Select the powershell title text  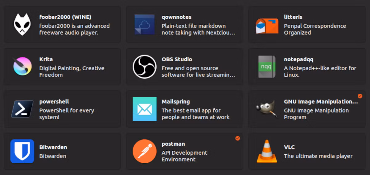pyautogui.click(x=54, y=101)
